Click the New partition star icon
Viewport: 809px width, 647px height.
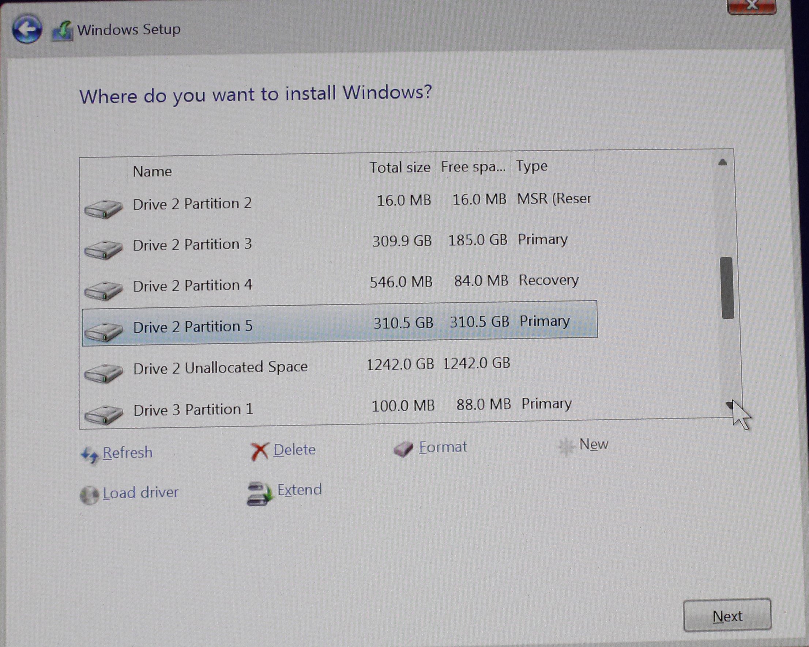point(566,446)
